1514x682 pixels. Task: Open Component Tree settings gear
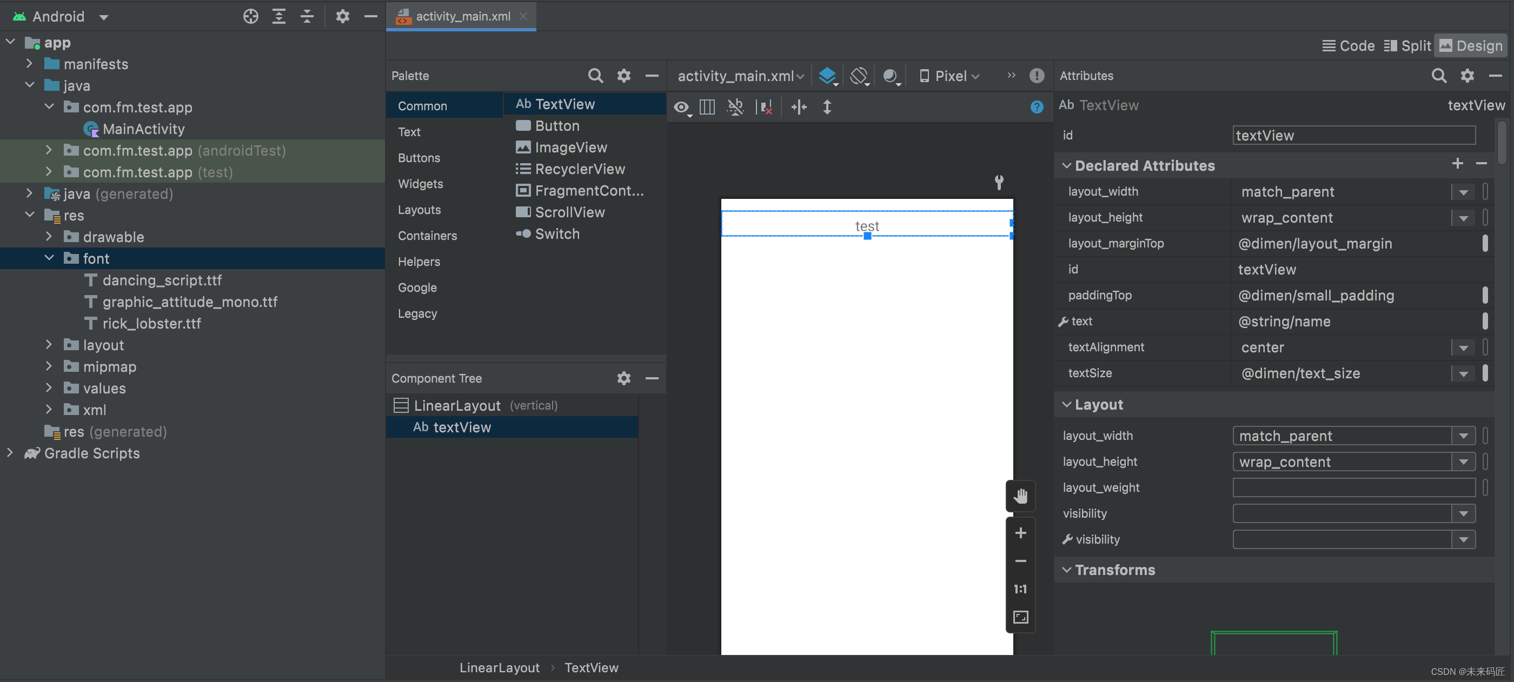pyautogui.click(x=623, y=378)
